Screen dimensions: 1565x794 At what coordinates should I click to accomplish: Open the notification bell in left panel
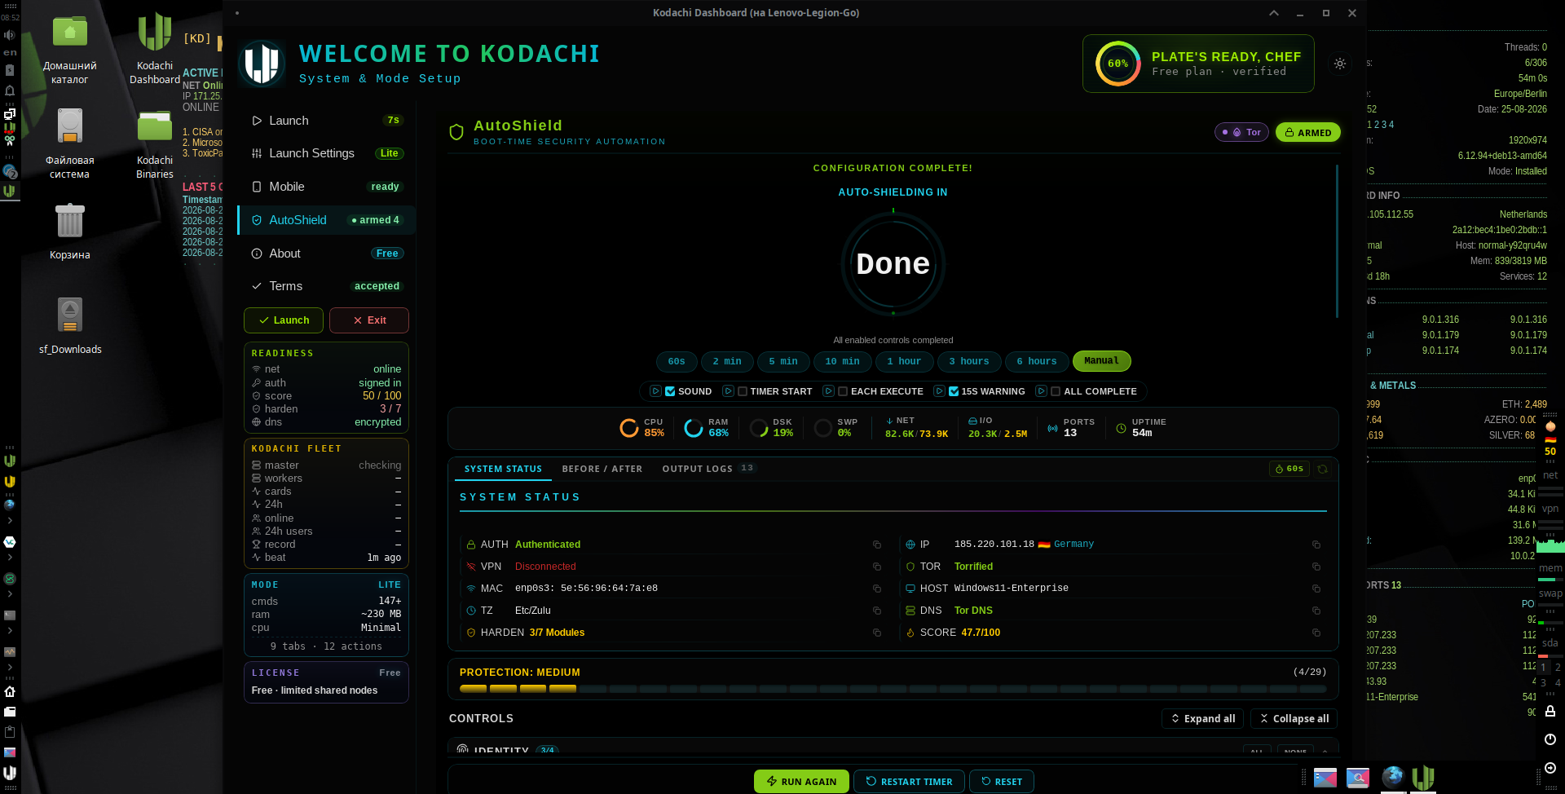click(x=10, y=90)
